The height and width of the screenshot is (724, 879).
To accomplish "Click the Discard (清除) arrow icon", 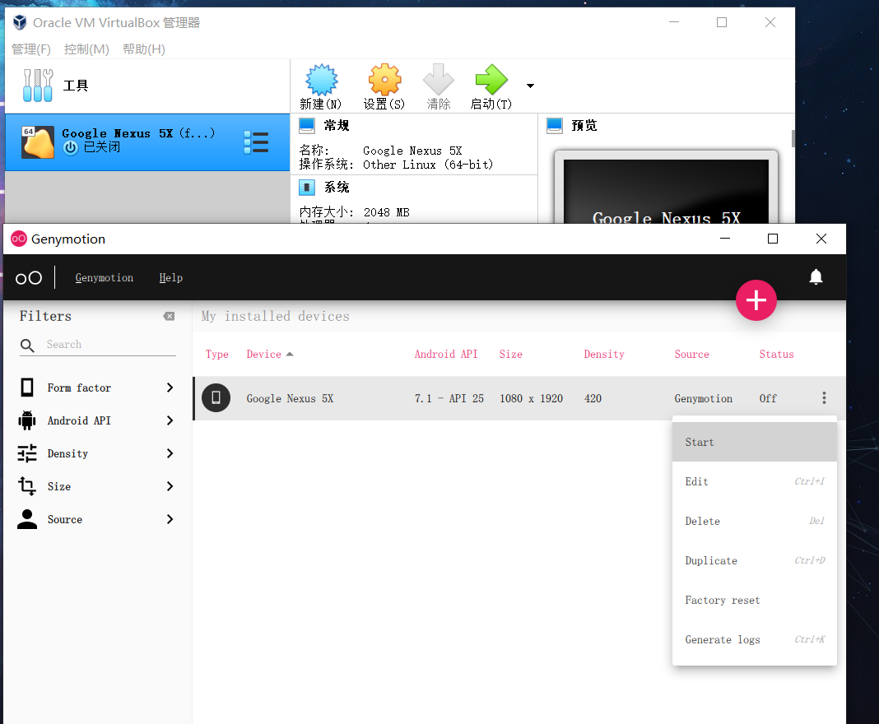I will click(x=439, y=80).
